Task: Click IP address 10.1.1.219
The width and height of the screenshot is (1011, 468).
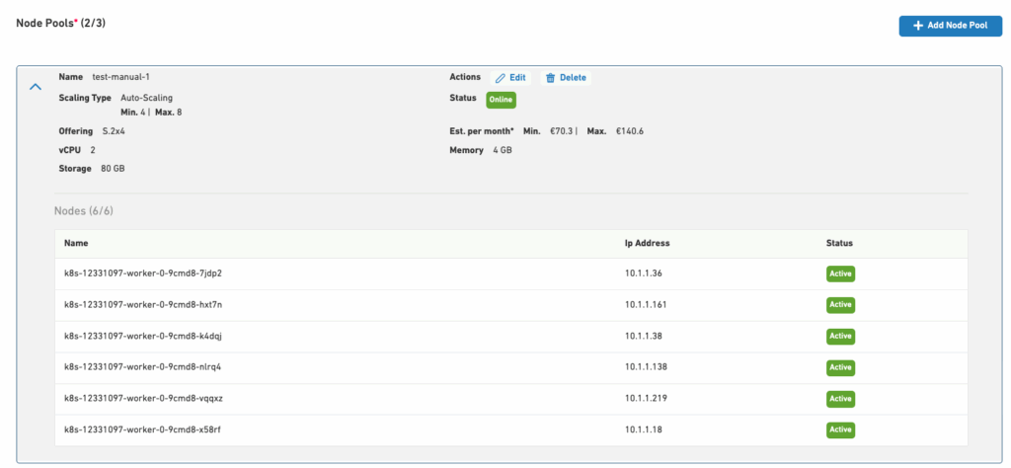Action: click(646, 399)
